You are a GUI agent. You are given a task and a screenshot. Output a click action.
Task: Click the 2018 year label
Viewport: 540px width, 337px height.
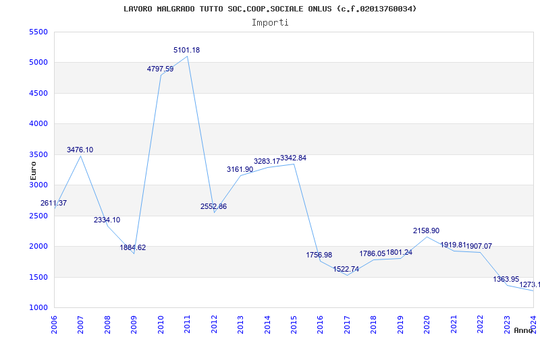pyautogui.click(x=374, y=324)
